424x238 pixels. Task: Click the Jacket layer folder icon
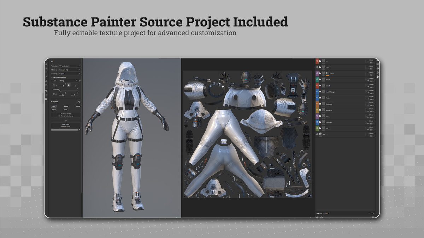click(320, 86)
